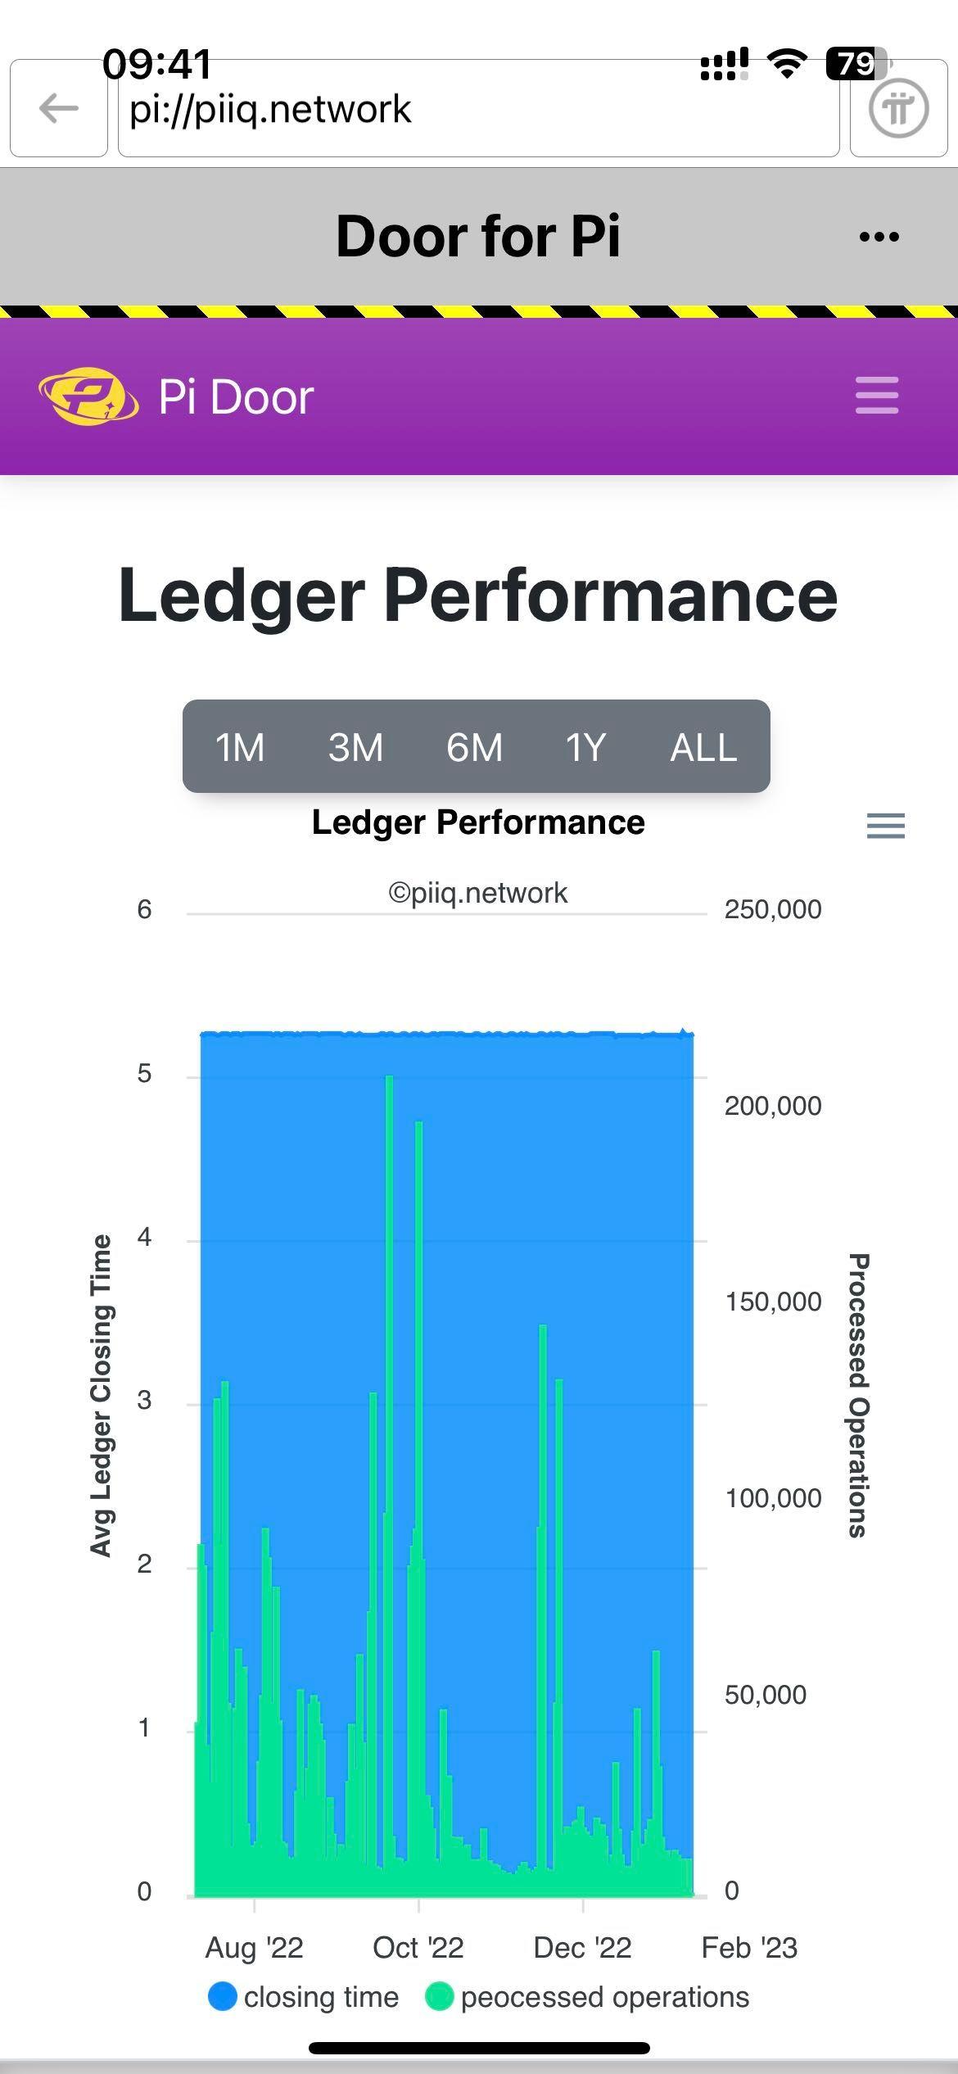Screen dimensions: 958x2074
Task: Select the 3M time range
Action: click(355, 747)
